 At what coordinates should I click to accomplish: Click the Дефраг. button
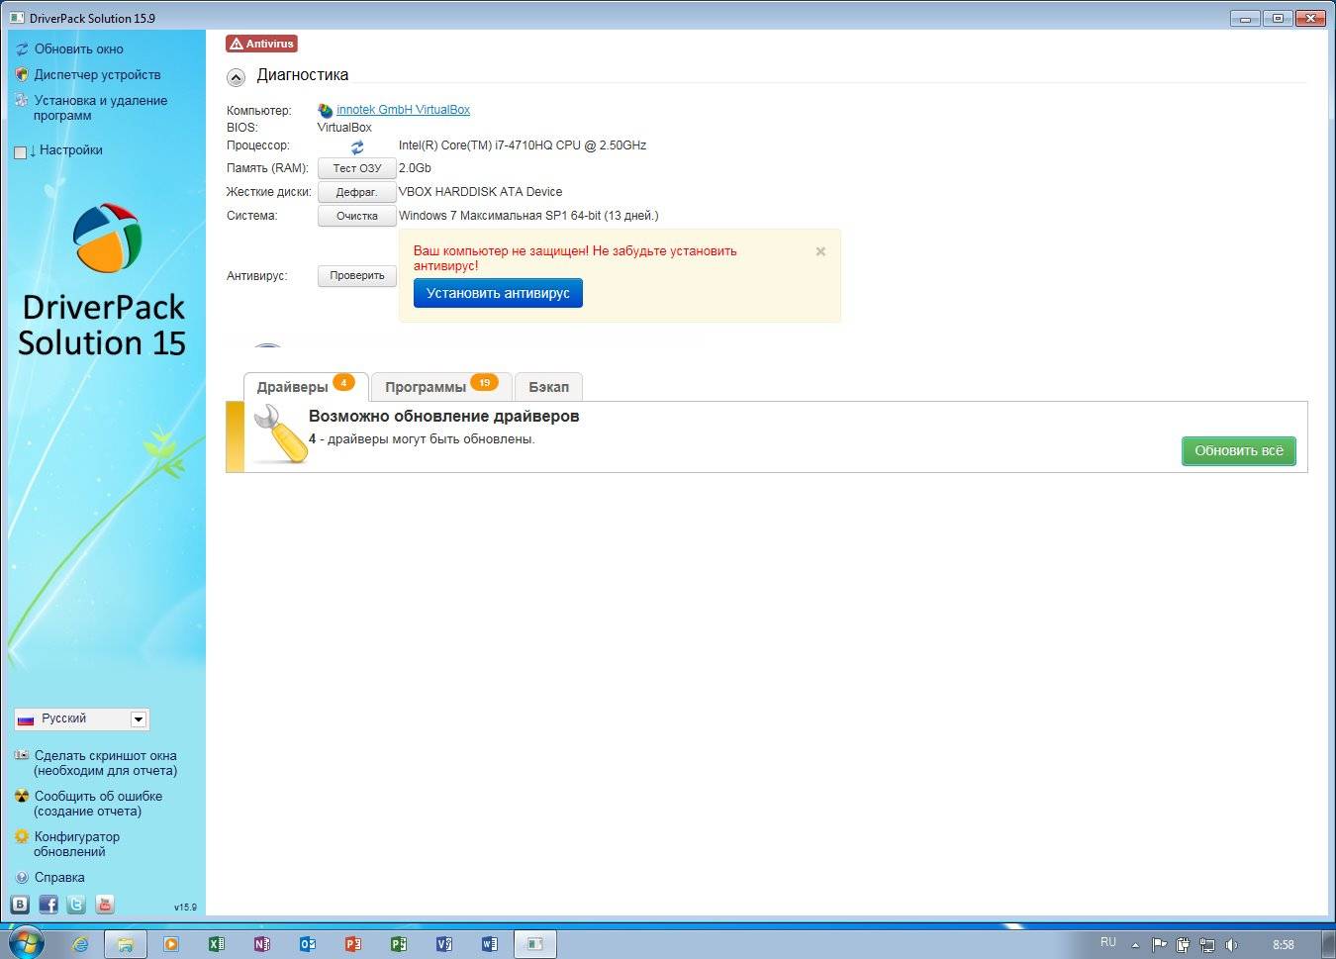[357, 192]
